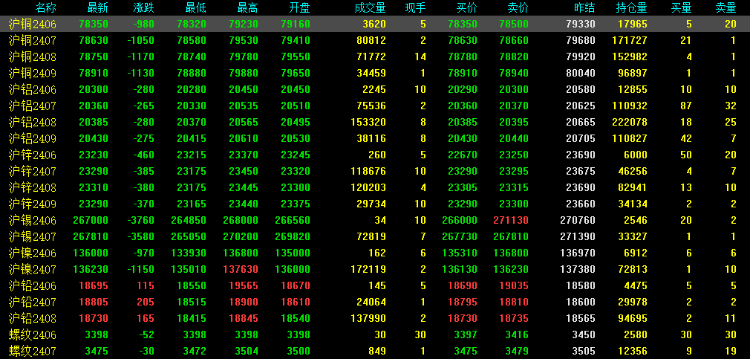The image size is (750, 359).
Task: Click 沪铝2408 open interest 222078
Action: (x=630, y=122)
